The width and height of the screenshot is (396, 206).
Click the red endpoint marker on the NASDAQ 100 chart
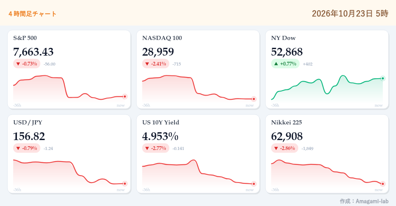click(254, 99)
